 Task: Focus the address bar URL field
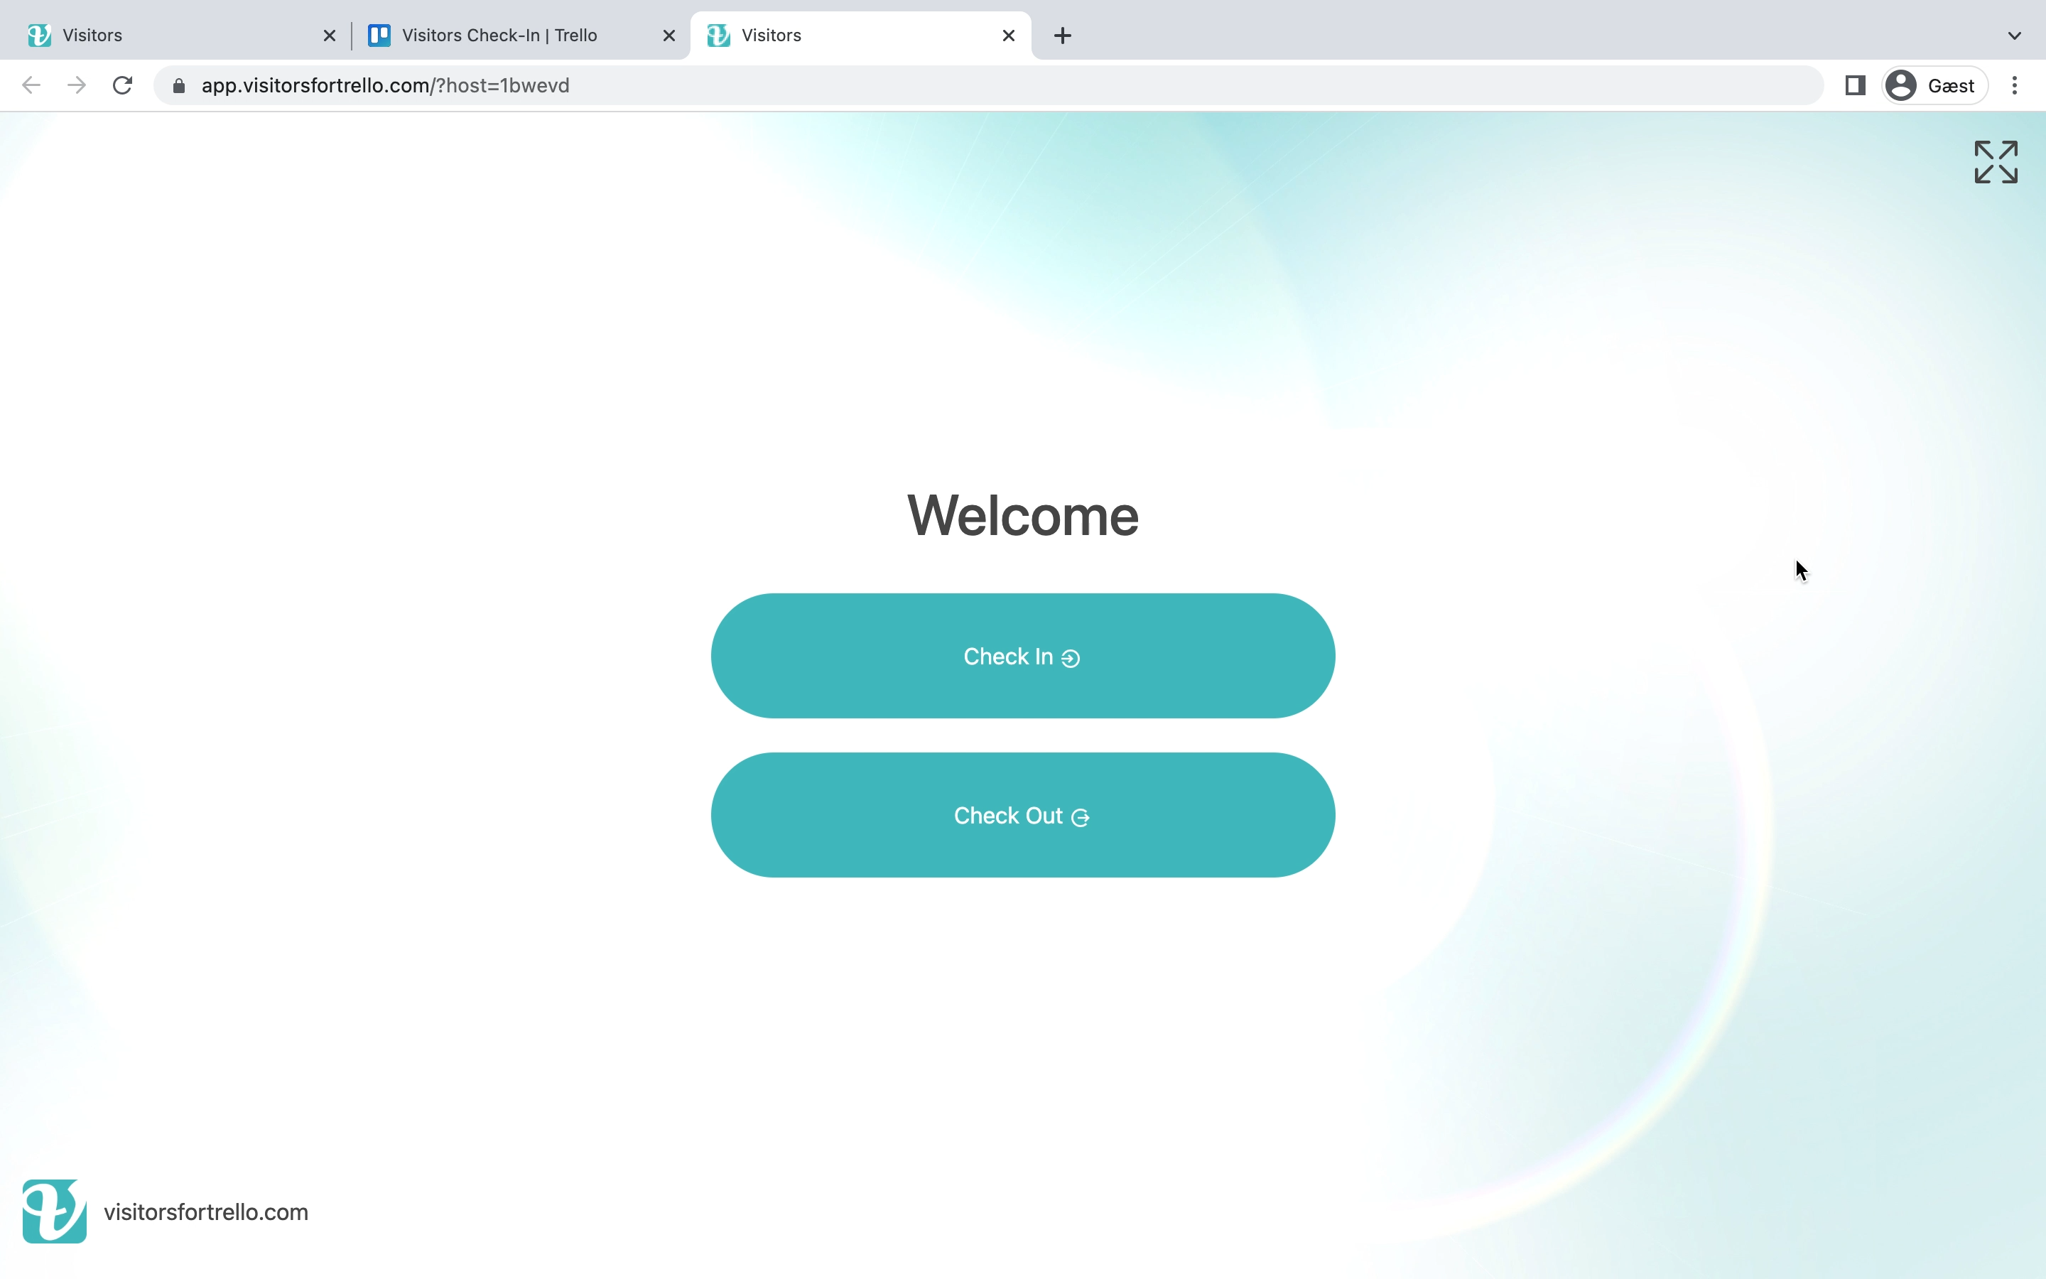[987, 85]
